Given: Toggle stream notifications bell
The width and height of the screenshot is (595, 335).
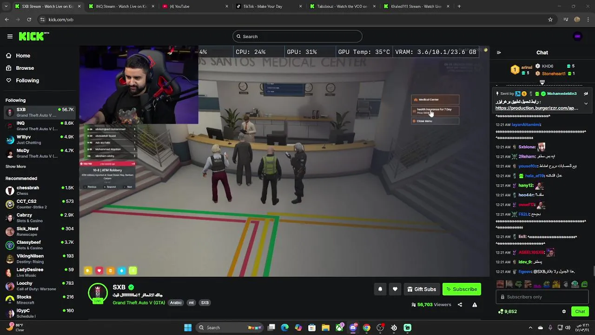Looking at the screenshot, I should click(380, 289).
